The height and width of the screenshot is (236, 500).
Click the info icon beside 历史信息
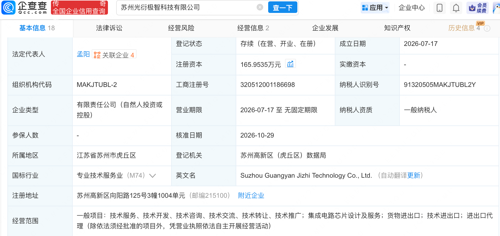tap(487, 28)
